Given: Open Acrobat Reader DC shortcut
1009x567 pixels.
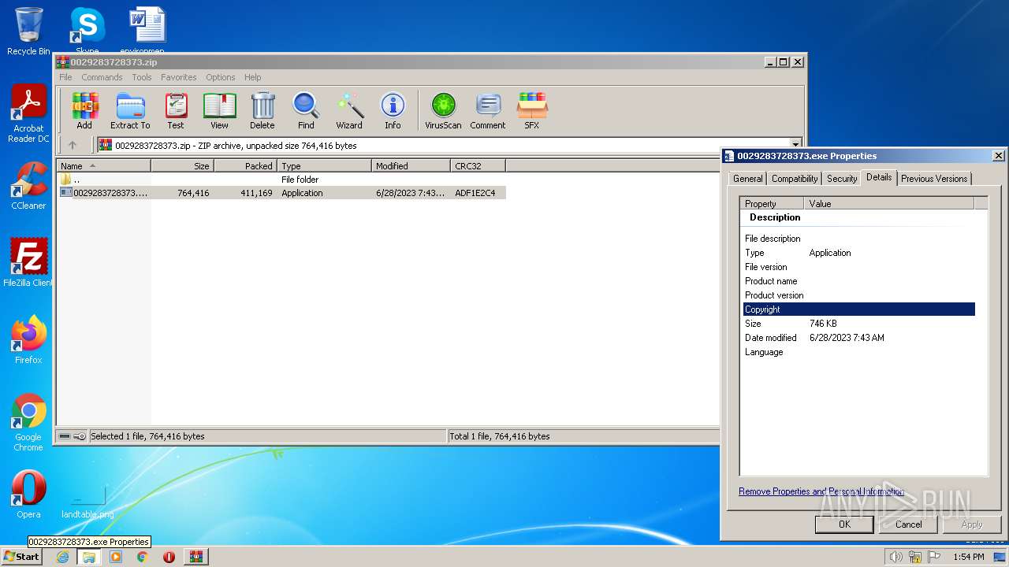Looking at the screenshot, I should point(28,113).
